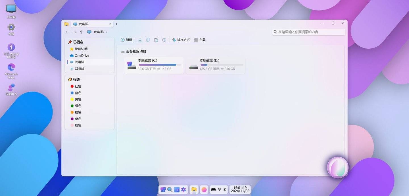Viewport: 409px width, 196px height.
Task: Click 此电脑 in the address bar
Action: pyautogui.click(x=99, y=32)
